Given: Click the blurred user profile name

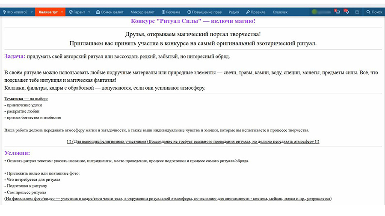Looking at the screenshot, I should click(x=324, y=12).
